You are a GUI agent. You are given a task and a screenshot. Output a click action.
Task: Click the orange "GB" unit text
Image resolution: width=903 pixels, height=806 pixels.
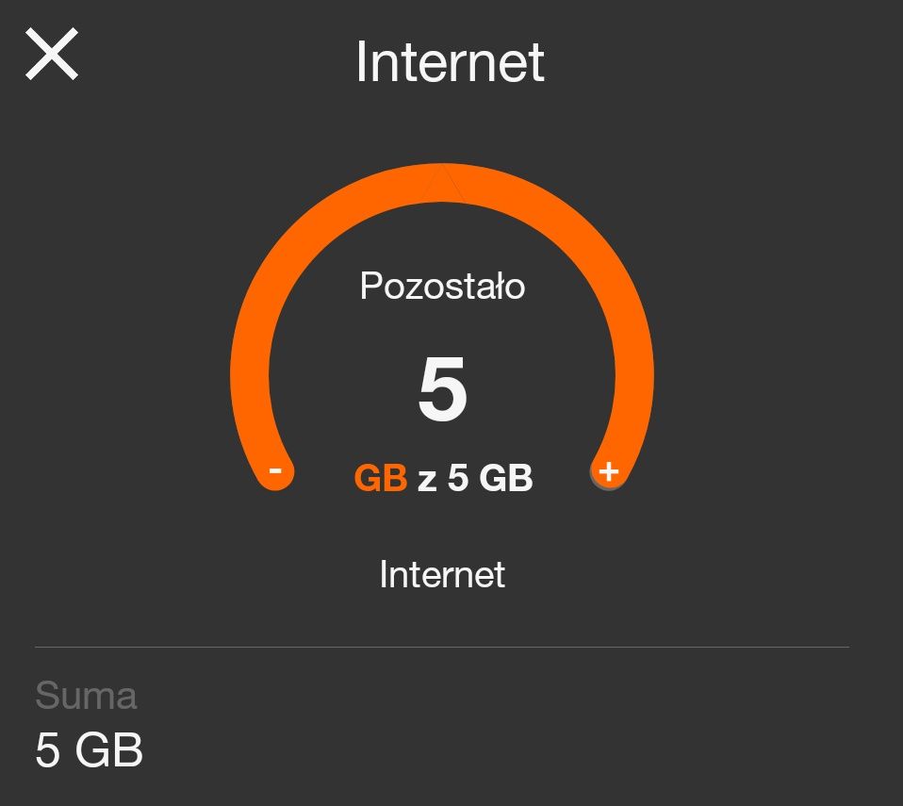(x=380, y=479)
